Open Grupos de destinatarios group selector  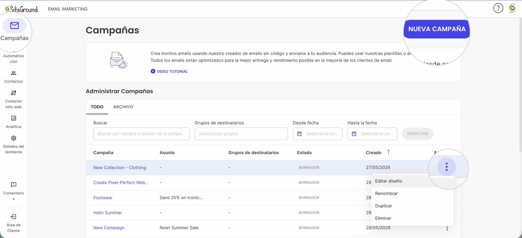click(x=241, y=134)
